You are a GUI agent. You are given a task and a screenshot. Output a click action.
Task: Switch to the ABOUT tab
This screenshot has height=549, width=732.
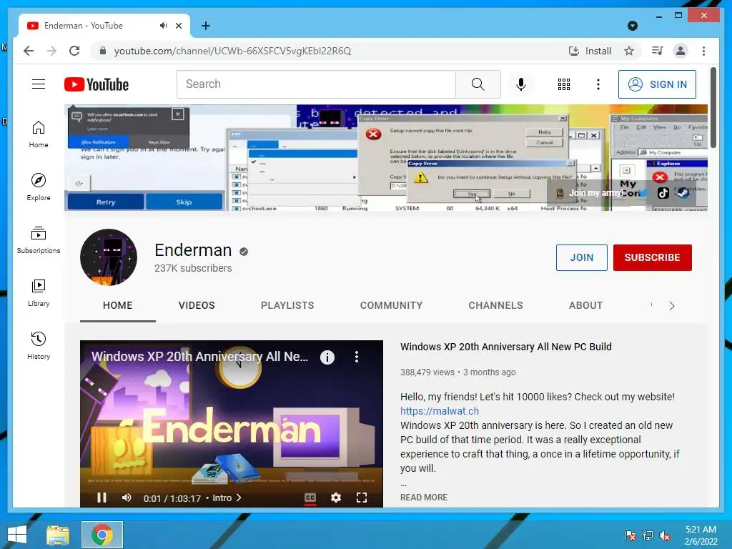tap(586, 305)
